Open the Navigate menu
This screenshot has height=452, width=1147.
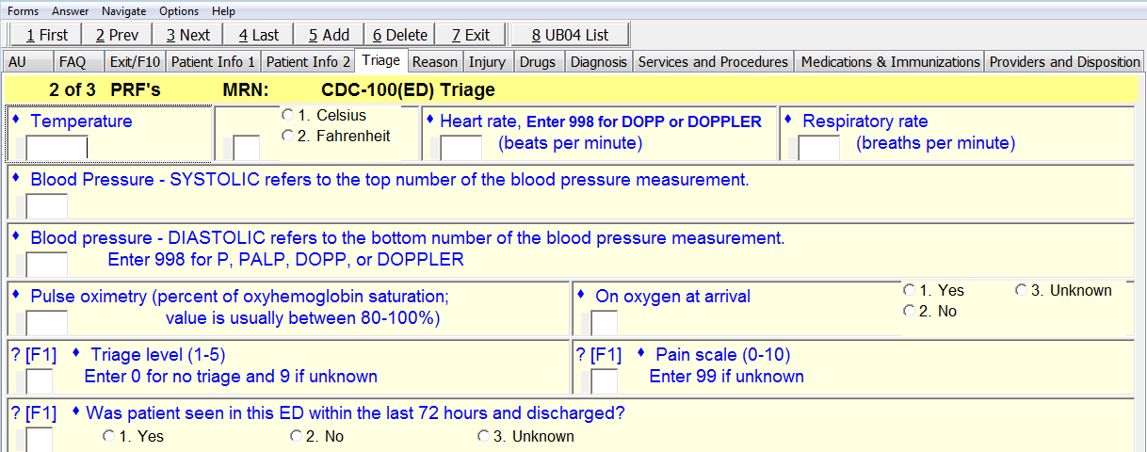[123, 11]
